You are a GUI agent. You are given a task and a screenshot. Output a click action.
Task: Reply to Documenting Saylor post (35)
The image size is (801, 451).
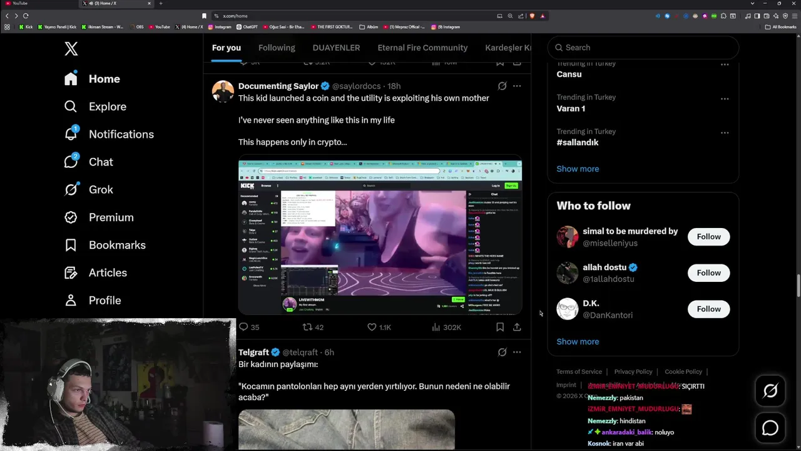tap(249, 327)
